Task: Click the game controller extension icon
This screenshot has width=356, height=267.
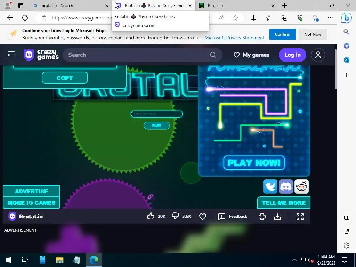Action: 262,216
